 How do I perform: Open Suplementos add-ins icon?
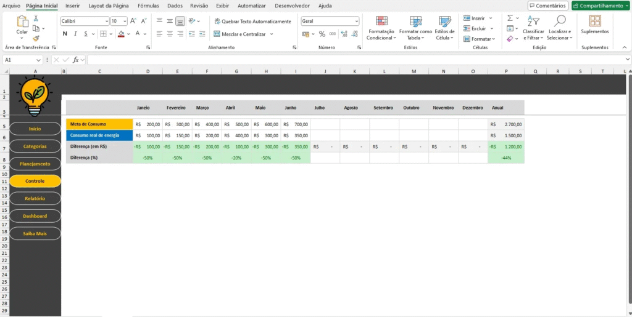[594, 25]
